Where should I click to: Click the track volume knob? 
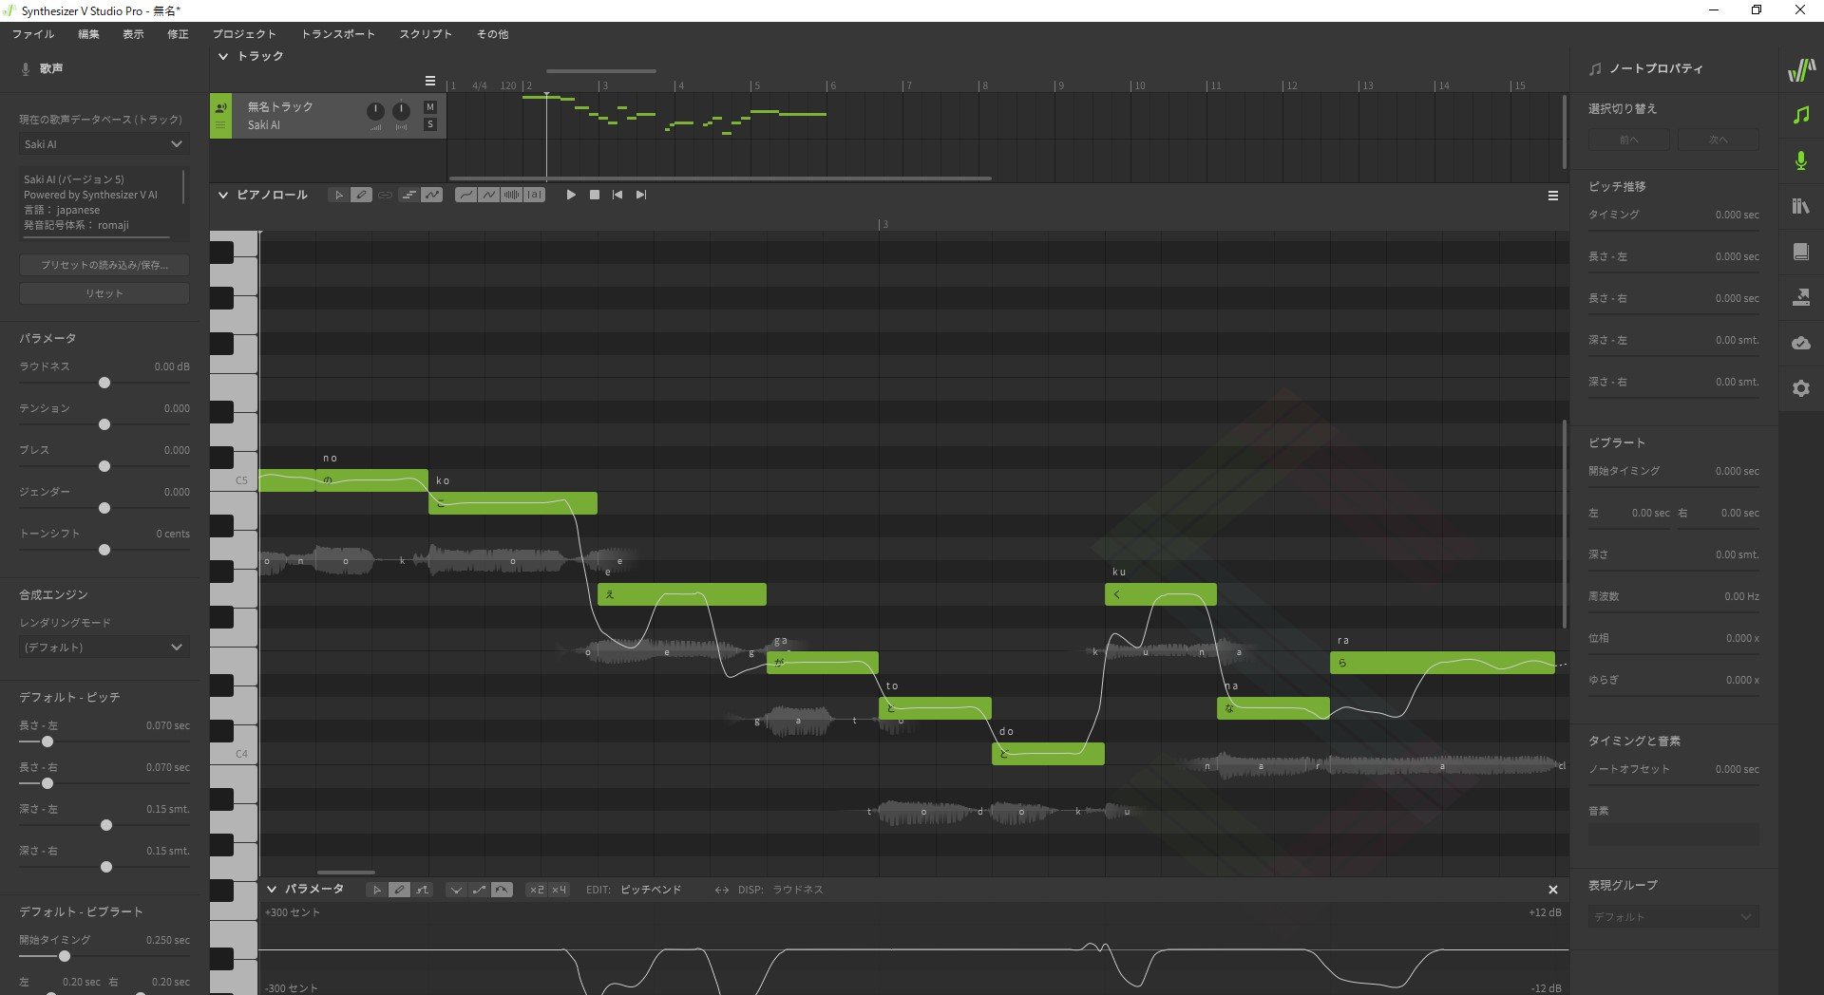tap(376, 111)
